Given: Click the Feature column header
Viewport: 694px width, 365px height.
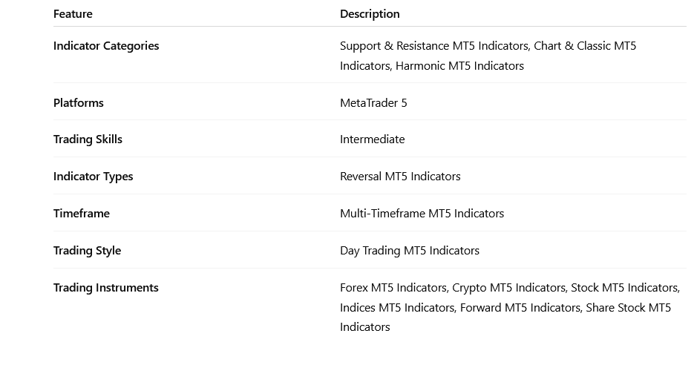Looking at the screenshot, I should point(73,14).
